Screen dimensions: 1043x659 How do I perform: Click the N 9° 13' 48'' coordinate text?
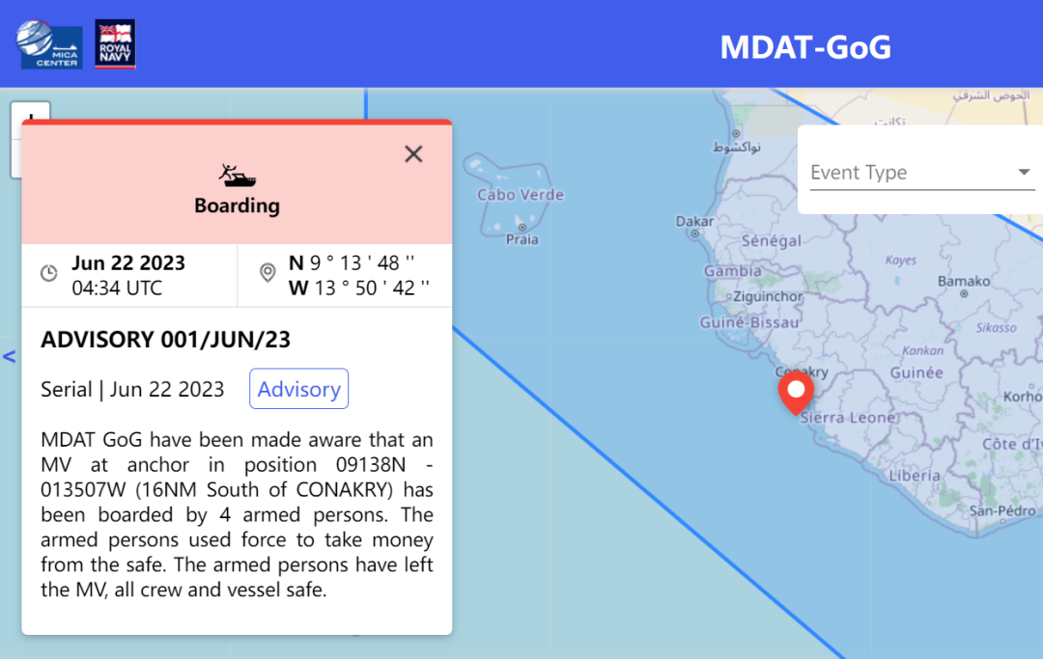352,263
